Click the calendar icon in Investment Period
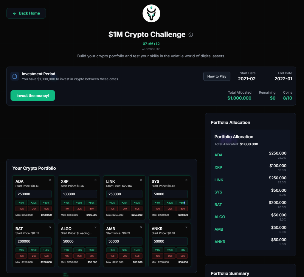Viewport: 304px width, 277px height. tap(15, 76)
